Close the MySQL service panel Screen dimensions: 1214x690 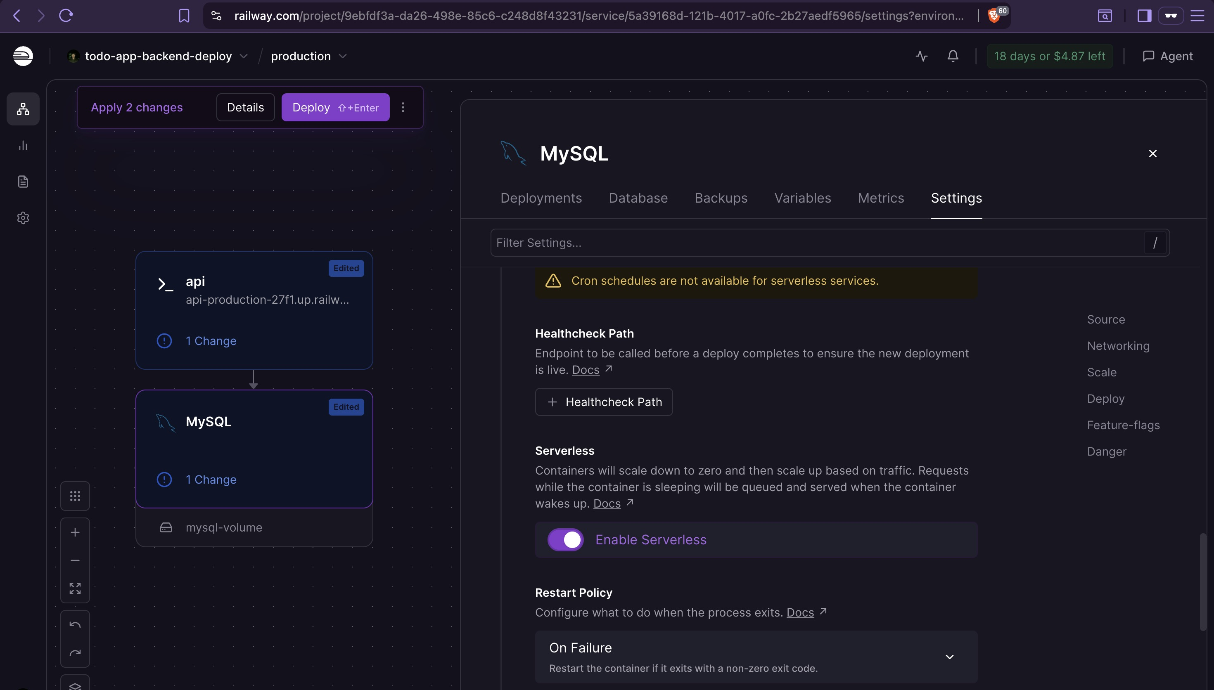1152,153
